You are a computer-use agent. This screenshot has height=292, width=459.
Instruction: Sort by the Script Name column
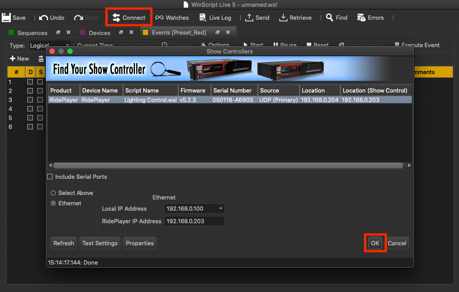pos(150,90)
